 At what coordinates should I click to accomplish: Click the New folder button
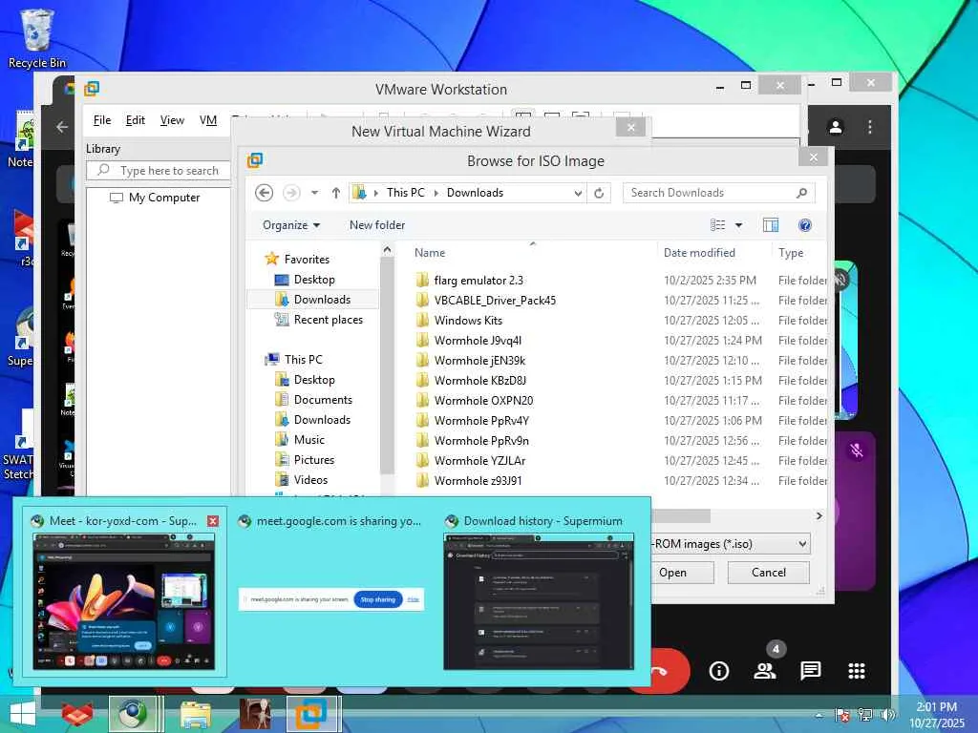376,225
